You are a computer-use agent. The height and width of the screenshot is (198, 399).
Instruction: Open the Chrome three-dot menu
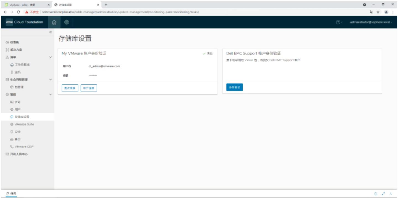click(393, 12)
